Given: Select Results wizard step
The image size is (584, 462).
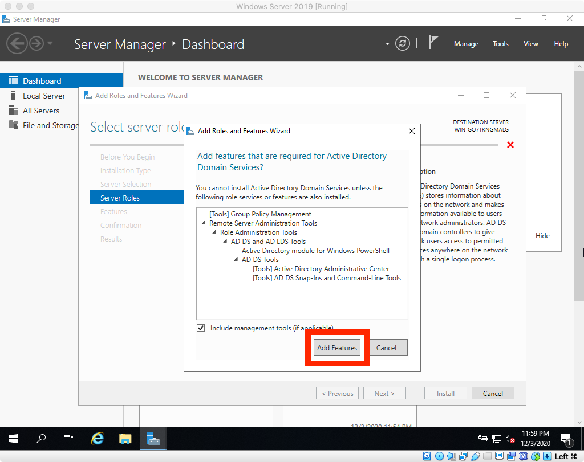Looking at the screenshot, I should 111,239.
